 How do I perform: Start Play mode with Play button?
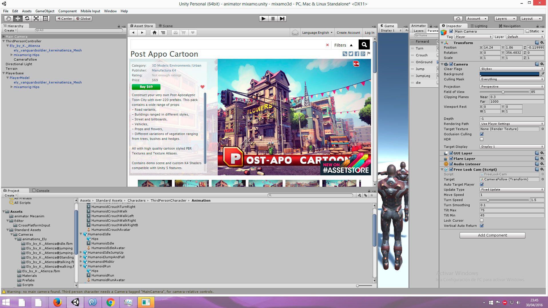(x=263, y=19)
